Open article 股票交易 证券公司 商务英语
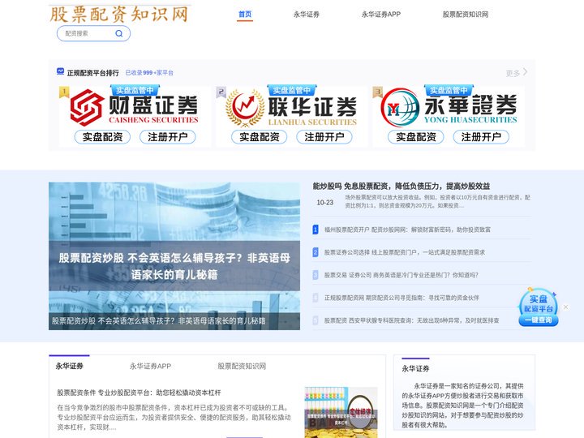The height and width of the screenshot is (438, 584). click(401, 275)
